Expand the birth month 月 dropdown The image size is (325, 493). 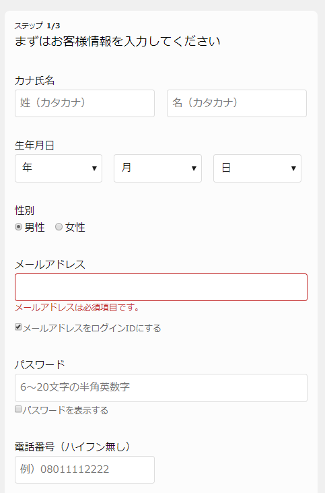point(157,168)
